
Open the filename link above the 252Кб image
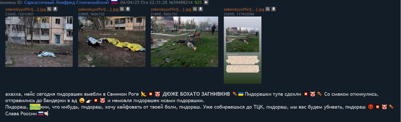(244, 9)
